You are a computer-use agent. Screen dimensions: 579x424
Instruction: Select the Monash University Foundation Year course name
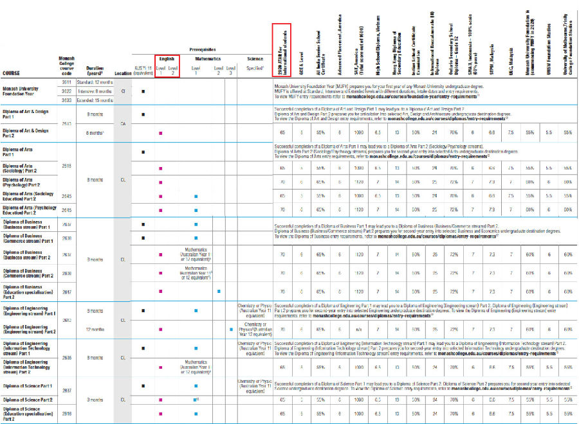tap(21, 91)
